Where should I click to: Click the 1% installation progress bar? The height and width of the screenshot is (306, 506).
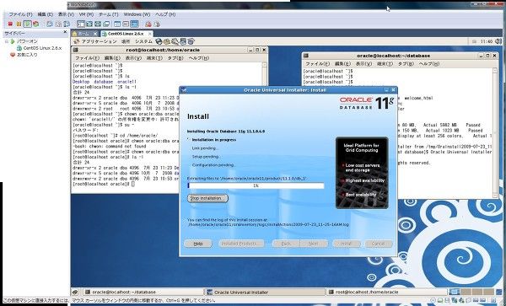point(256,185)
